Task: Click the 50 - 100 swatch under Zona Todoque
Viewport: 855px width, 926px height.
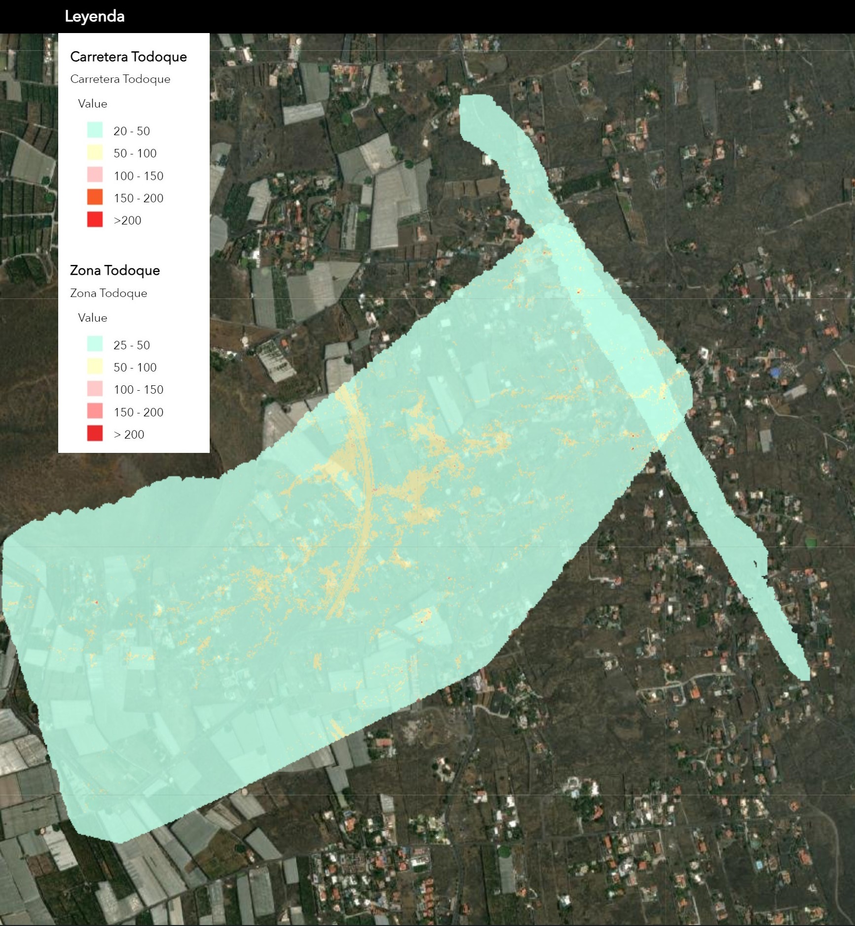Action: tap(95, 366)
